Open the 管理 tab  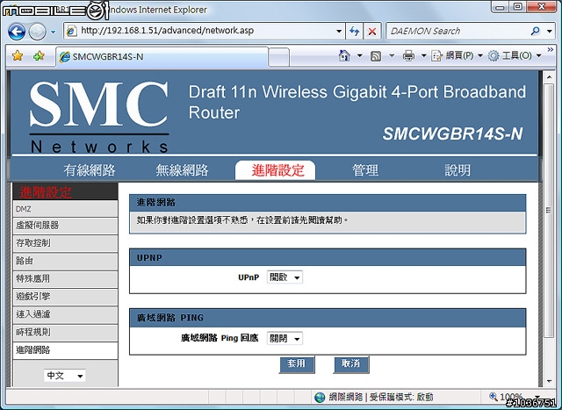(x=365, y=170)
